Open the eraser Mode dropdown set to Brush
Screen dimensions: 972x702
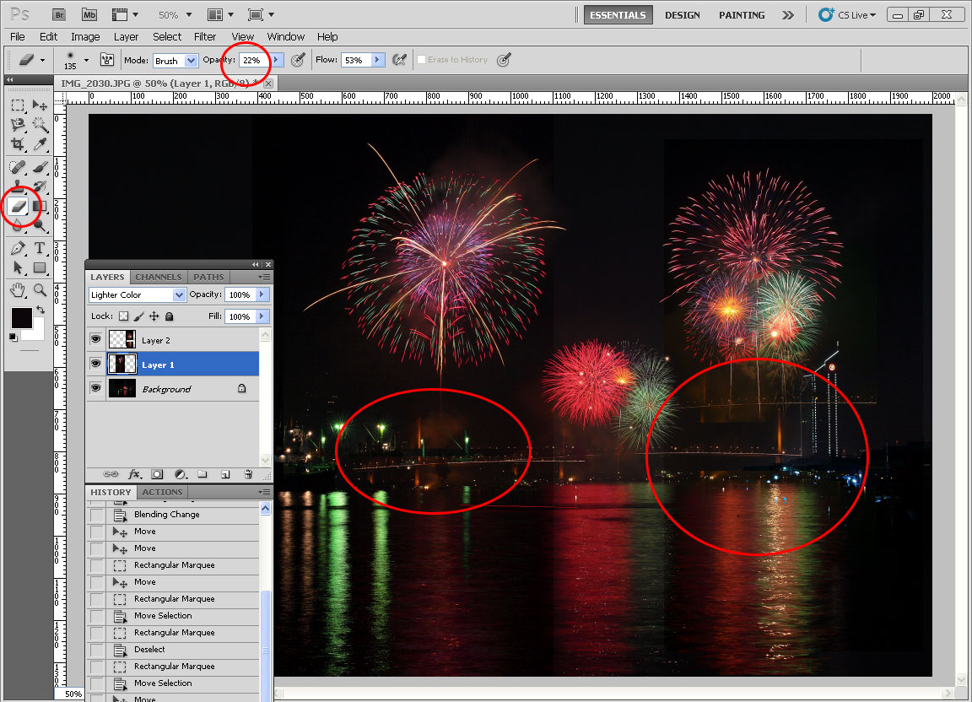click(x=190, y=60)
